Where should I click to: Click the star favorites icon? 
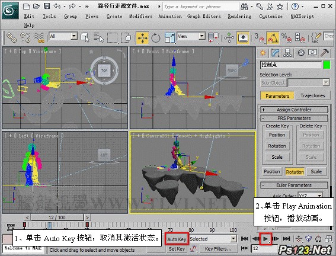click(280, 7)
